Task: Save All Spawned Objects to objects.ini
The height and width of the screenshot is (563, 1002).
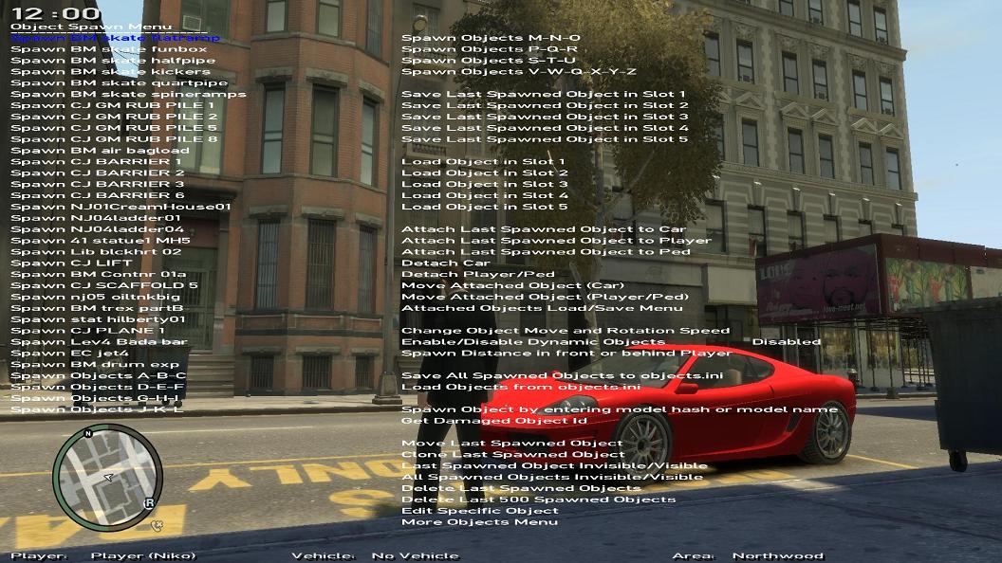Action: 563,376
